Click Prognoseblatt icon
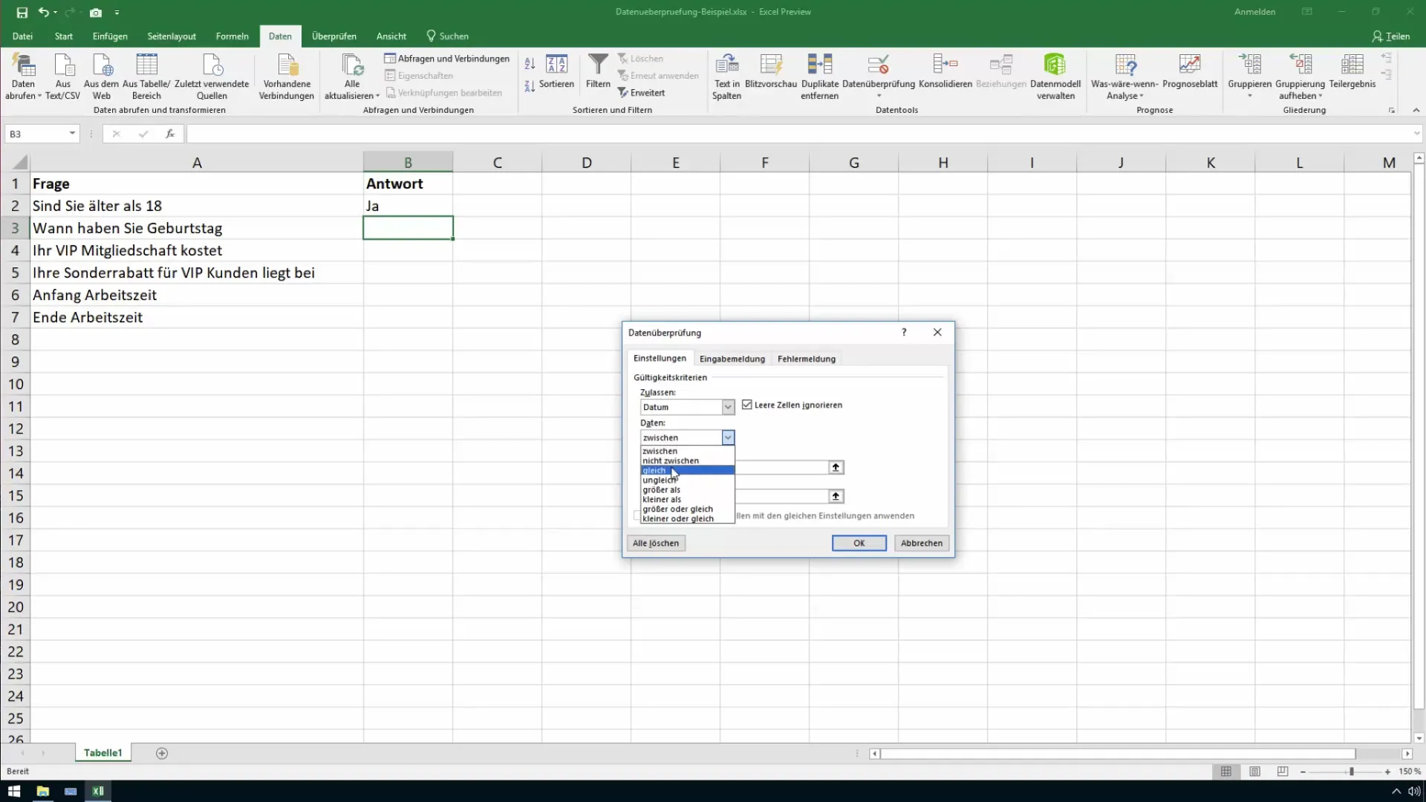The height and width of the screenshot is (802, 1426). pyautogui.click(x=1190, y=71)
